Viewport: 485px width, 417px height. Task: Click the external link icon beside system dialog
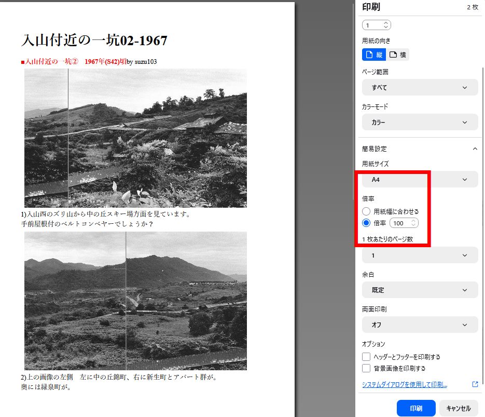(x=475, y=384)
